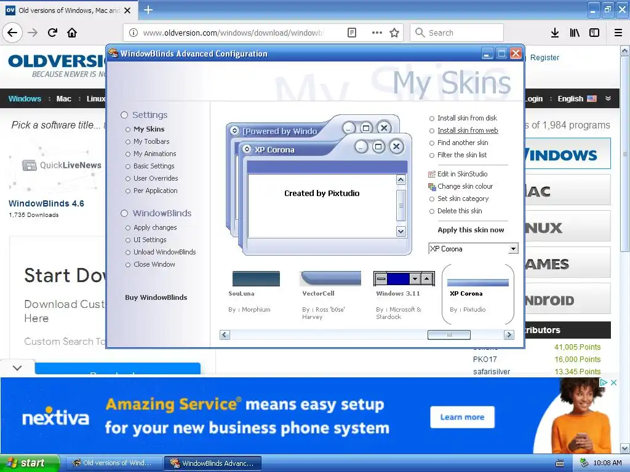Viewport: 630px width, 472px height.
Task: Click Buy WindowBlinds link
Action: 156,297
